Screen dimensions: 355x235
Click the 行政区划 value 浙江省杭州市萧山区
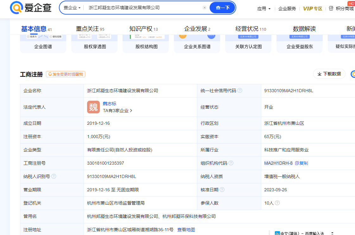(x=284, y=124)
